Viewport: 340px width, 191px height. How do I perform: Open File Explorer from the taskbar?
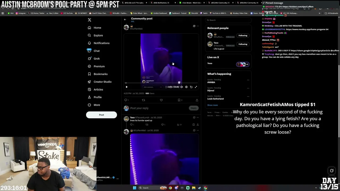point(194,188)
